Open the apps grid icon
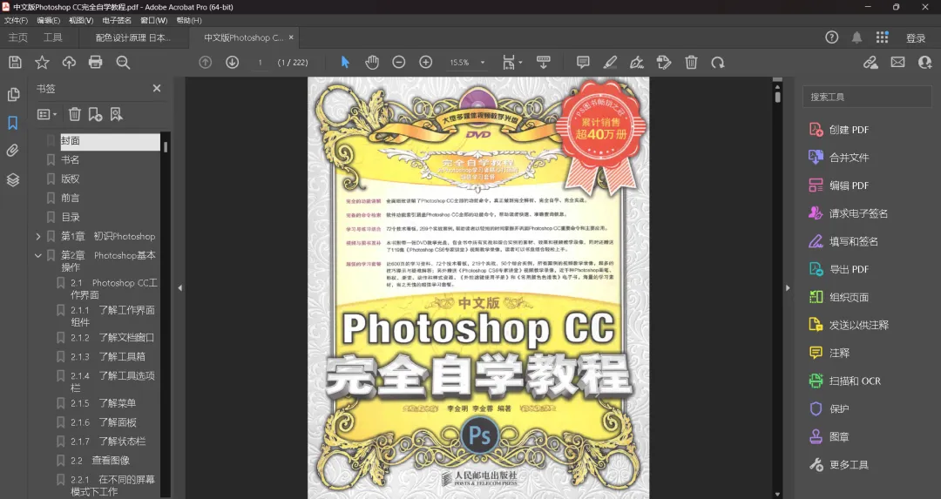 pos(882,37)
